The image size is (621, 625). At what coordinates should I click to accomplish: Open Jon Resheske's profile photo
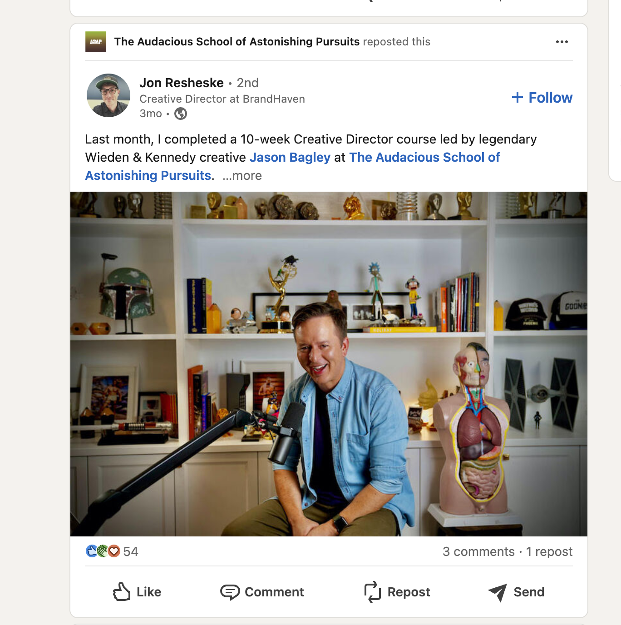pos(108,95)
